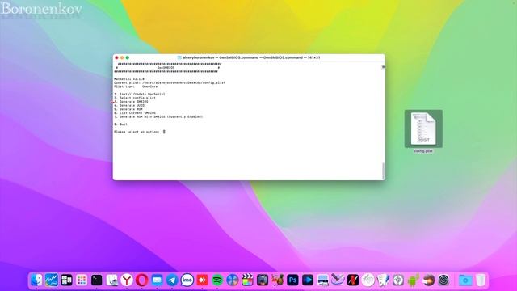Open black grid widget app in Dock
The image size is (517, 291).
tap(66, 280)
